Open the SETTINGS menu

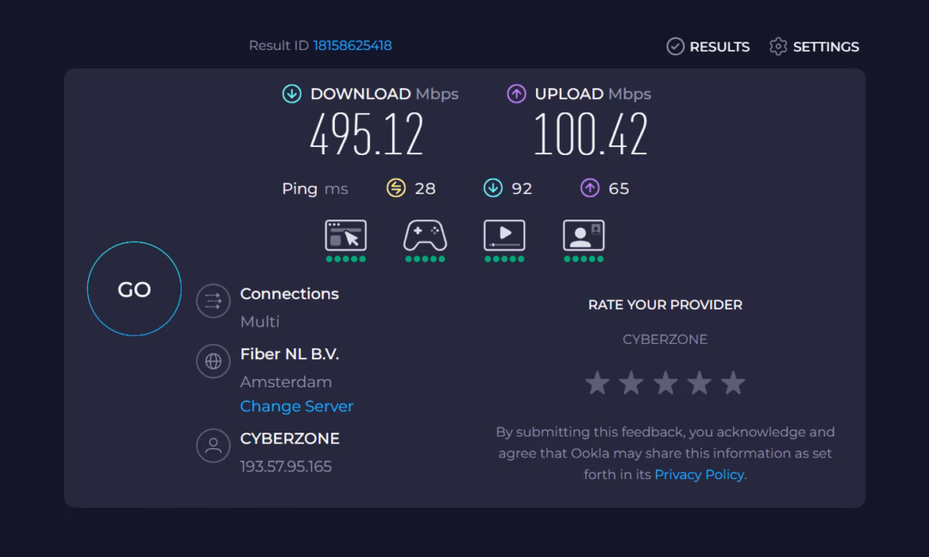click(x=814, y=47)
